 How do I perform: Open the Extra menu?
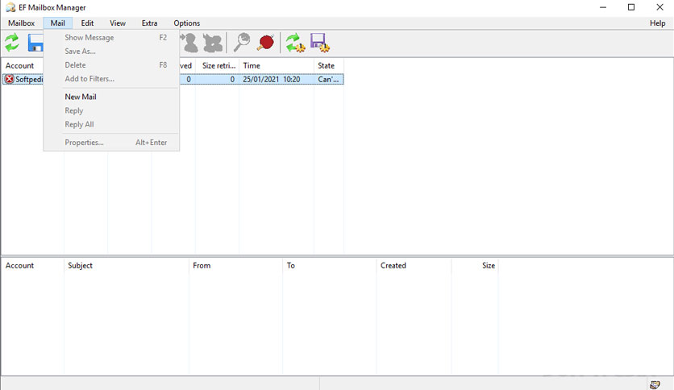click(x=150, y=23)
